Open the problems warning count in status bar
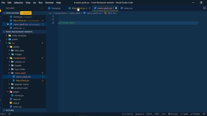The height and width of the screenshot is (116, 207). coord(4,114)
